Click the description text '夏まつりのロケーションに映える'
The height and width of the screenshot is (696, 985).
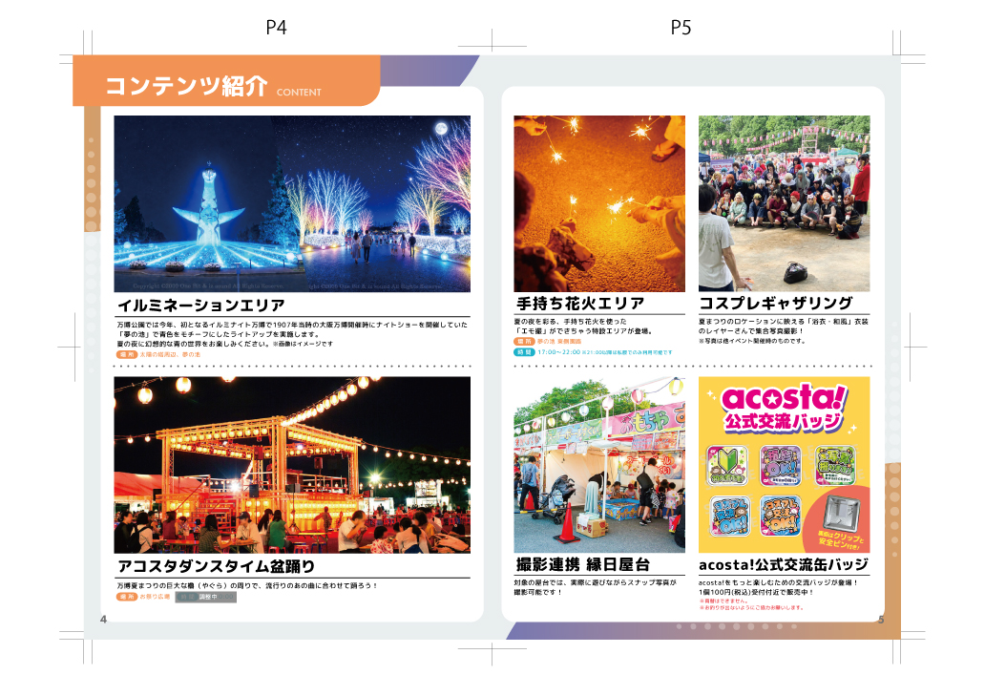coord(784,322)
